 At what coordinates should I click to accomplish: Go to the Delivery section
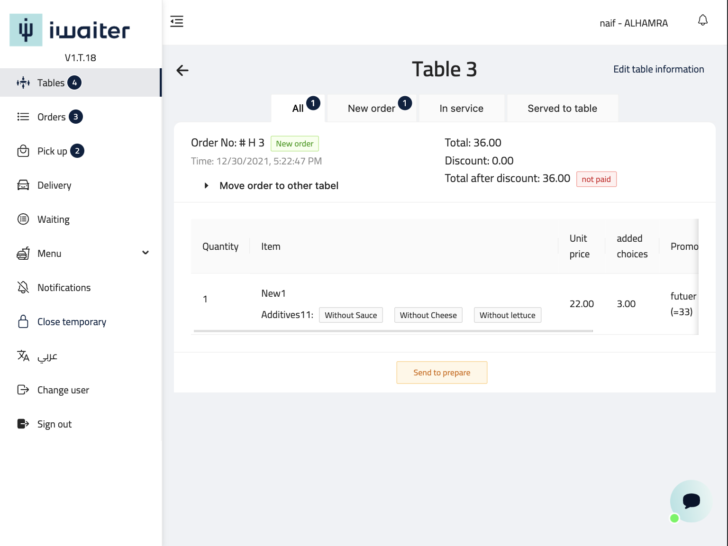tap(54, 185)
